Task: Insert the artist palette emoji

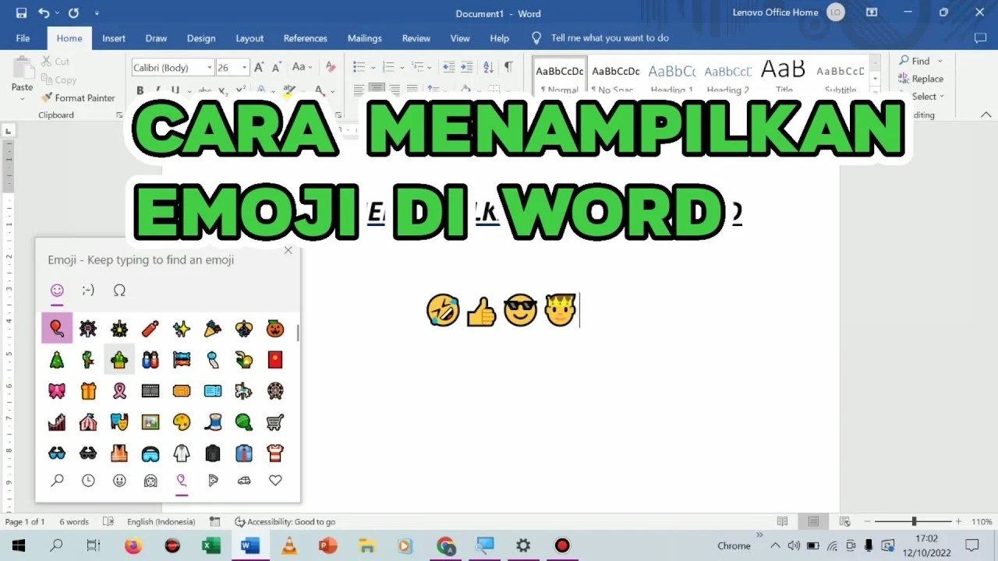Action: [x=182, y=422]
